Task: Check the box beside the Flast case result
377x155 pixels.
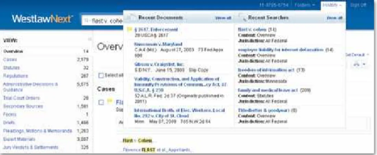Action: (101, 102)
